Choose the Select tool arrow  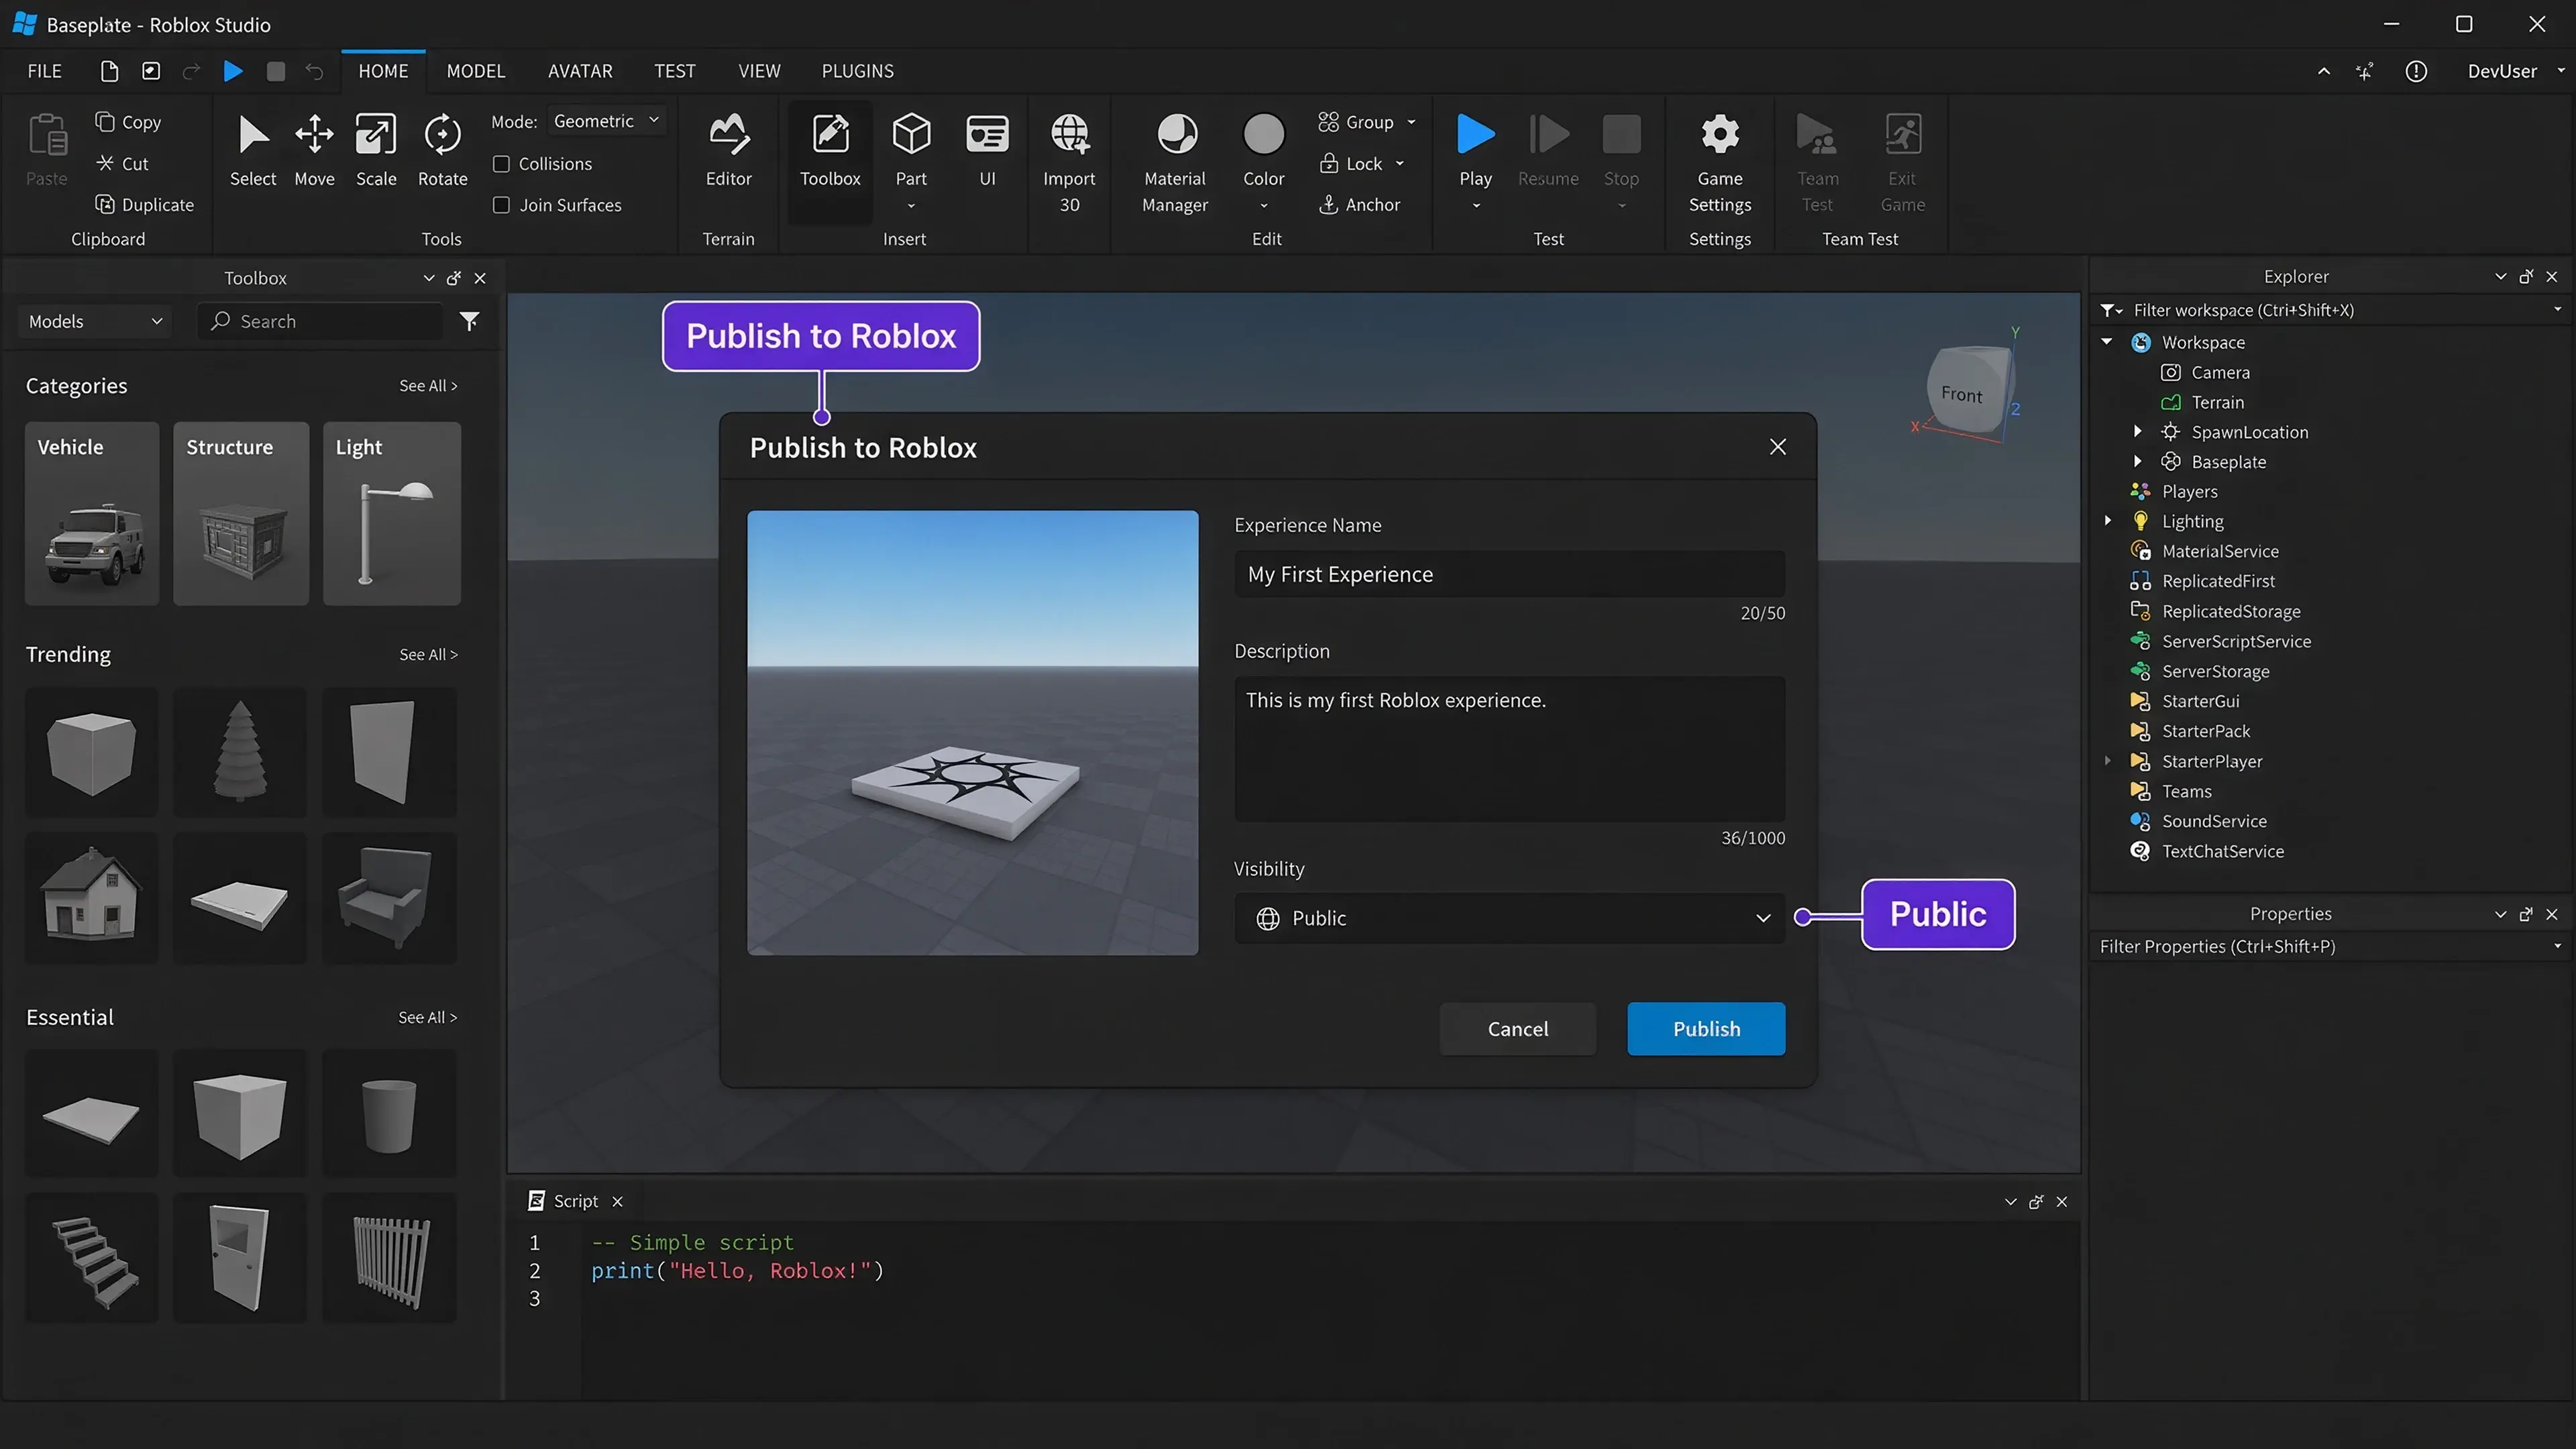[x=253, y=150]
